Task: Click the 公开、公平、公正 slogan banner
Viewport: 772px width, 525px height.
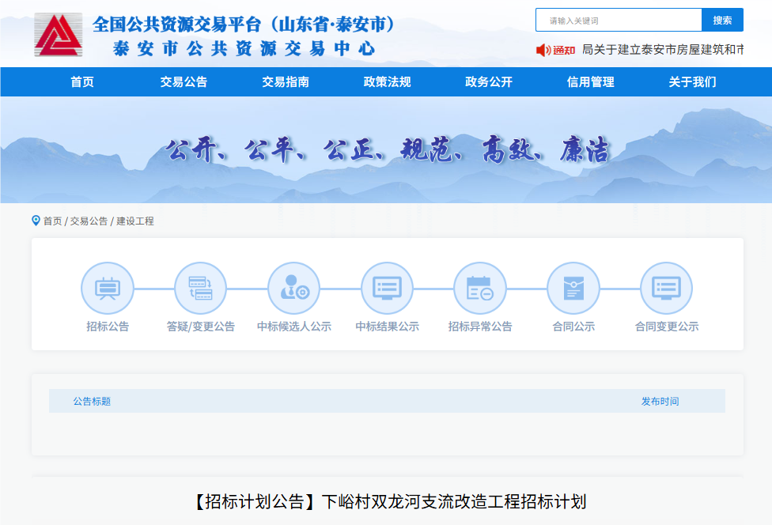Action: (388, 149)
